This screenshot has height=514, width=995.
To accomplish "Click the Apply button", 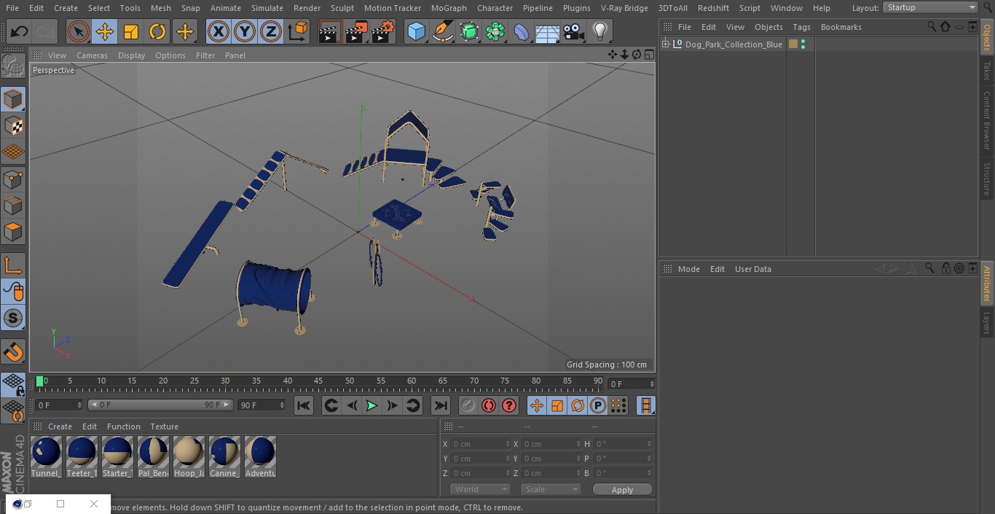I will pyautogui.click(x=622, y=489).
